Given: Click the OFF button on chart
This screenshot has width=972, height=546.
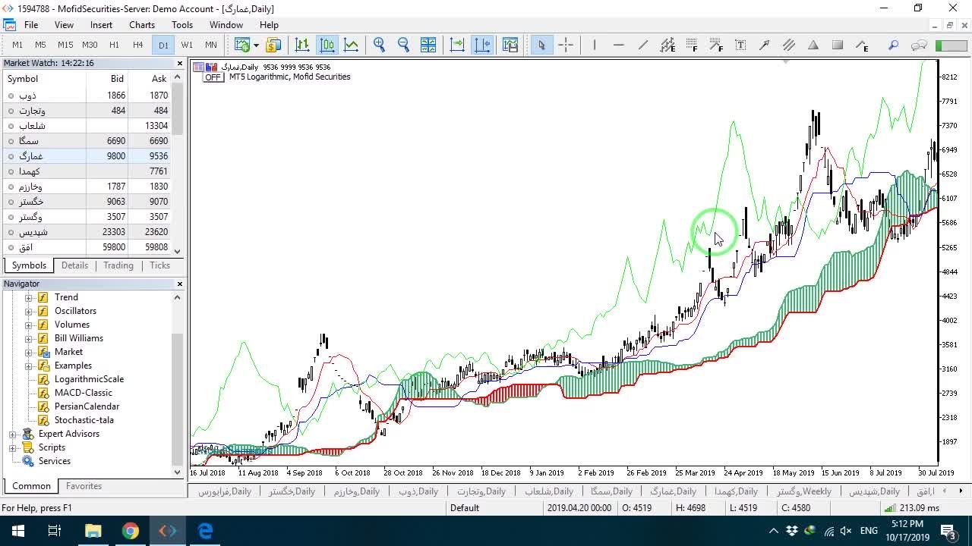Looking at the screenshot, I should tap(213, 77).
